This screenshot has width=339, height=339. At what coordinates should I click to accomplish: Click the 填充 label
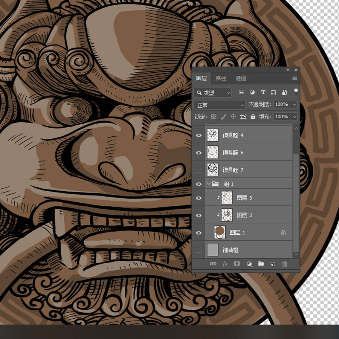[265, 117]
